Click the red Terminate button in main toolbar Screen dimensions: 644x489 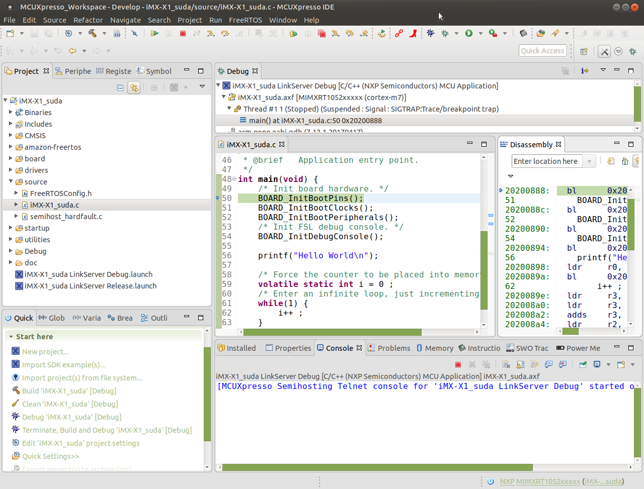click(183, 33)
